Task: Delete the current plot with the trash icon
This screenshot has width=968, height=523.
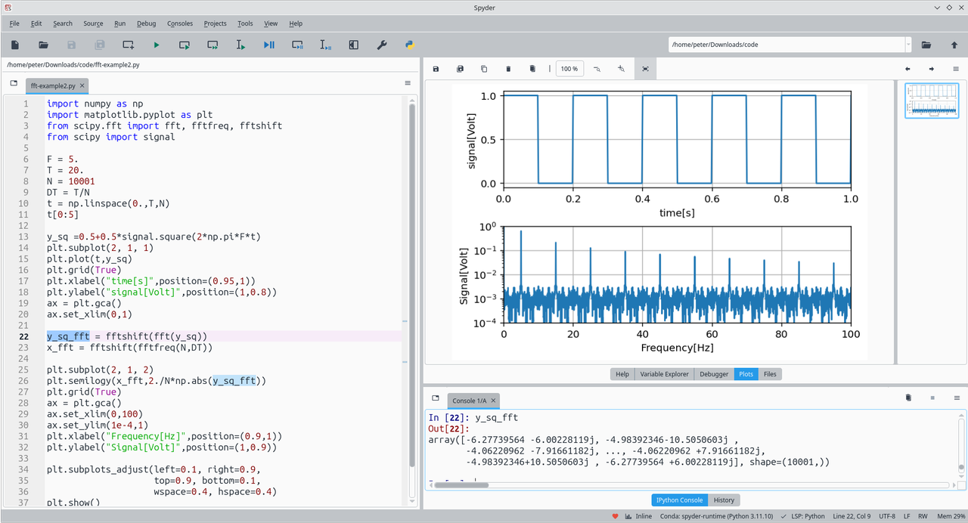Action: pos(508,69)
